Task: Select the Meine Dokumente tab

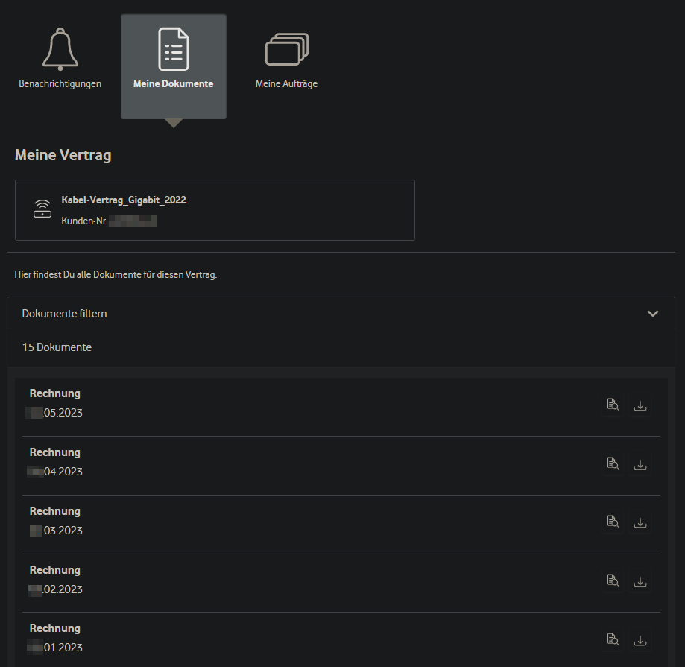Action: pos(174,66)
